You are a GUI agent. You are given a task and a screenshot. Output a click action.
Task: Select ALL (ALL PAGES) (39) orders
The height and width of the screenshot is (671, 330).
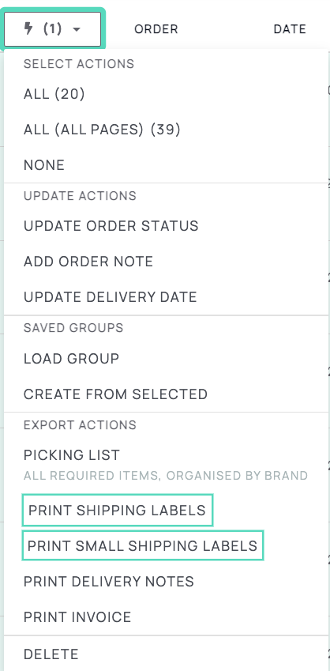click(x=166, y=130)
